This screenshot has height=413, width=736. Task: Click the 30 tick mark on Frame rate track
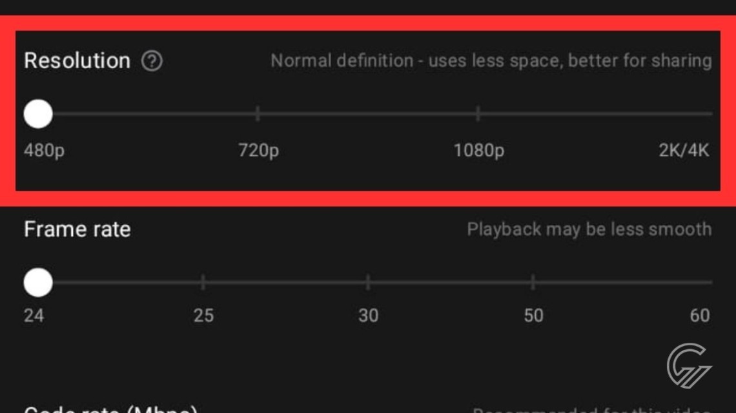click(x=368, y=282)
